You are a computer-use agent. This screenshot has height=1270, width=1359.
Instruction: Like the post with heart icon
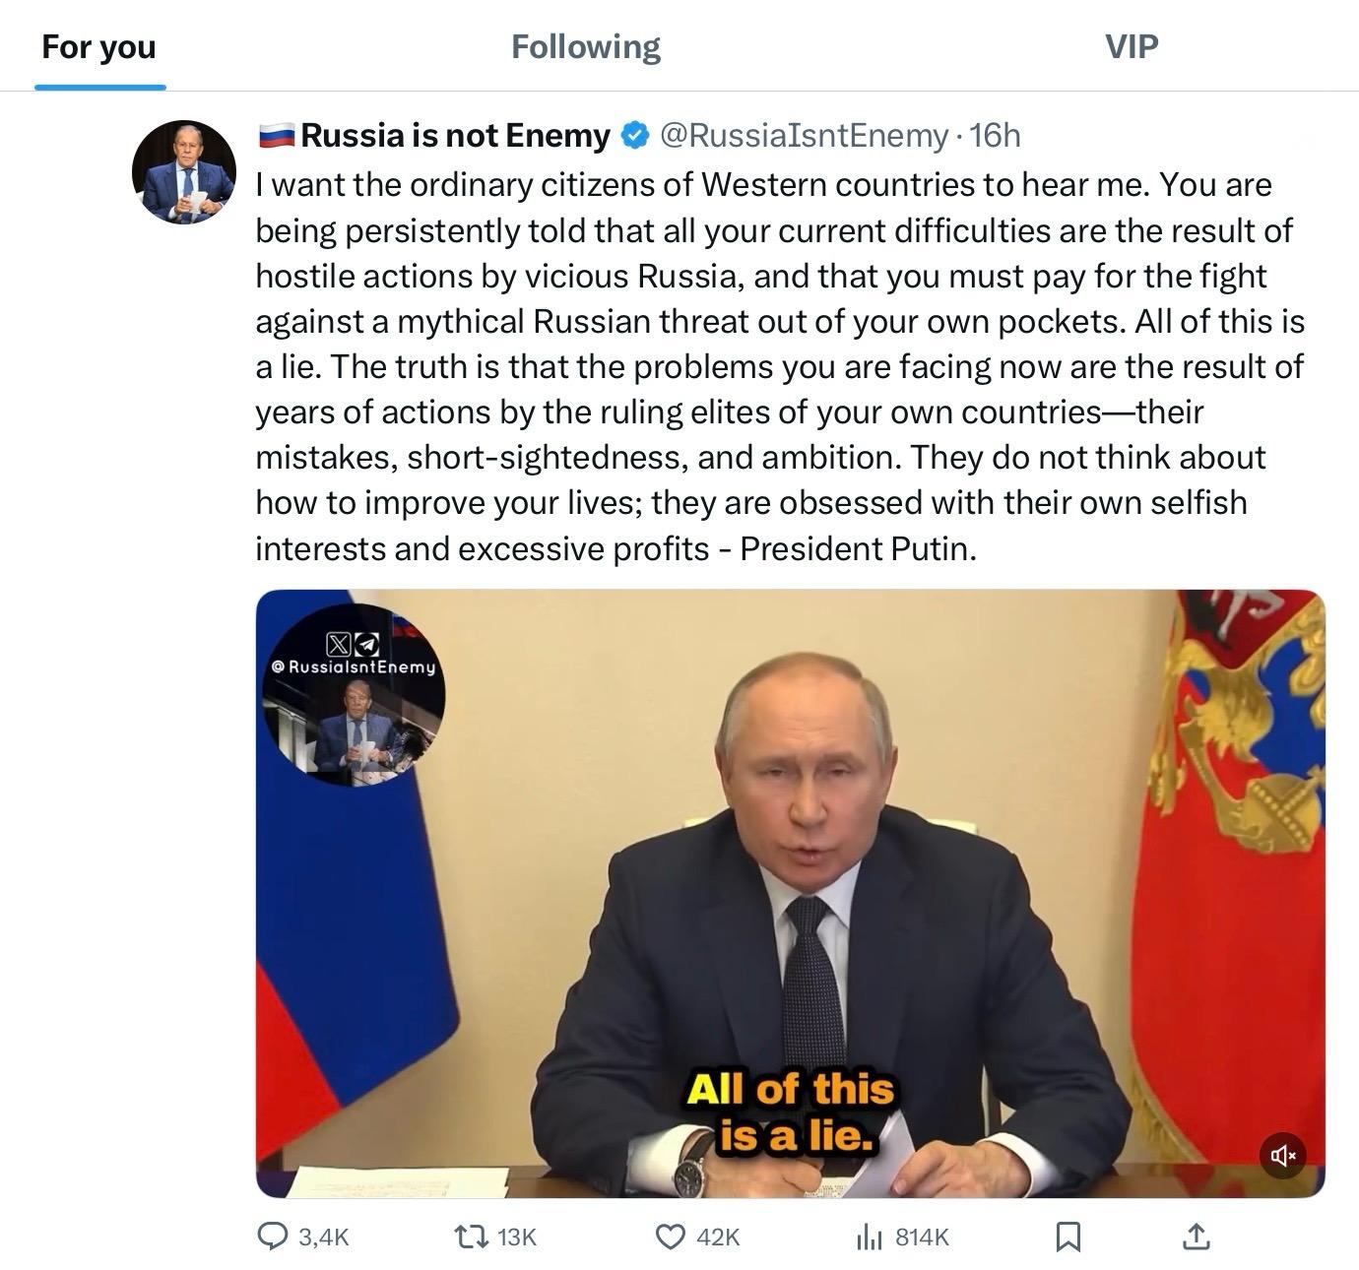(670, 1236)
